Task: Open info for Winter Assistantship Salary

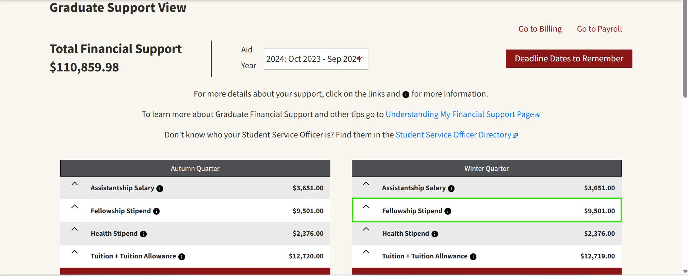Action: (x=451, y=188)
